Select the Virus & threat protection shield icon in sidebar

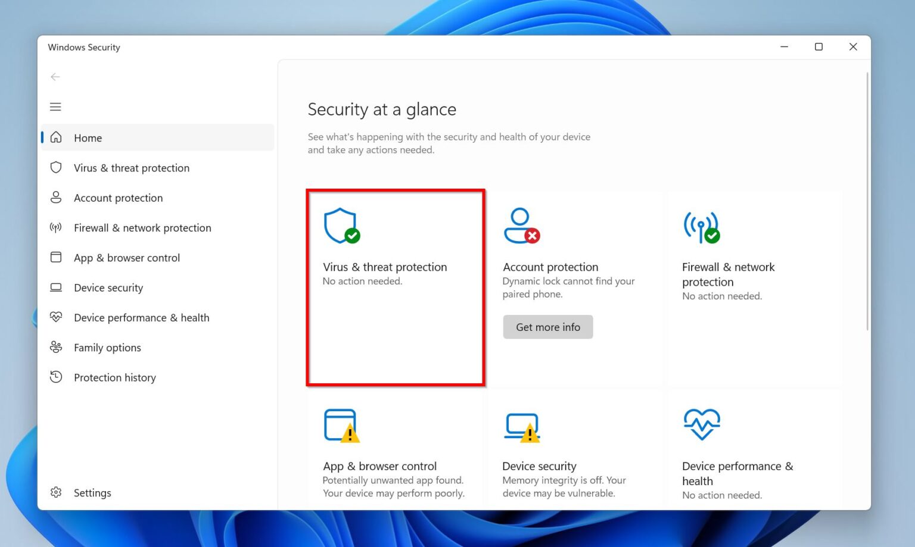pos(55,167)
